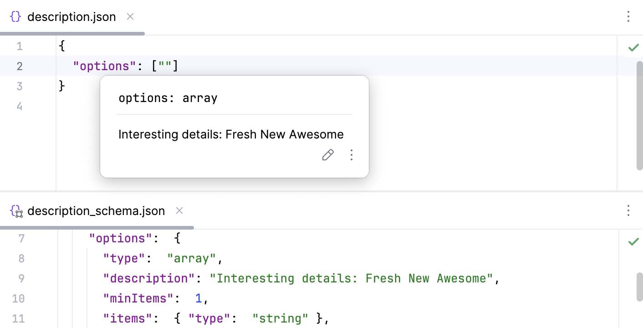Screen dimensions: 643x328
Task: Click the "options: array" text in the popup
Action: tap(168, 97)
